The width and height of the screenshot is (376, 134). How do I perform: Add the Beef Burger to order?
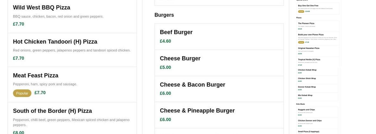[x=176, y=32]
